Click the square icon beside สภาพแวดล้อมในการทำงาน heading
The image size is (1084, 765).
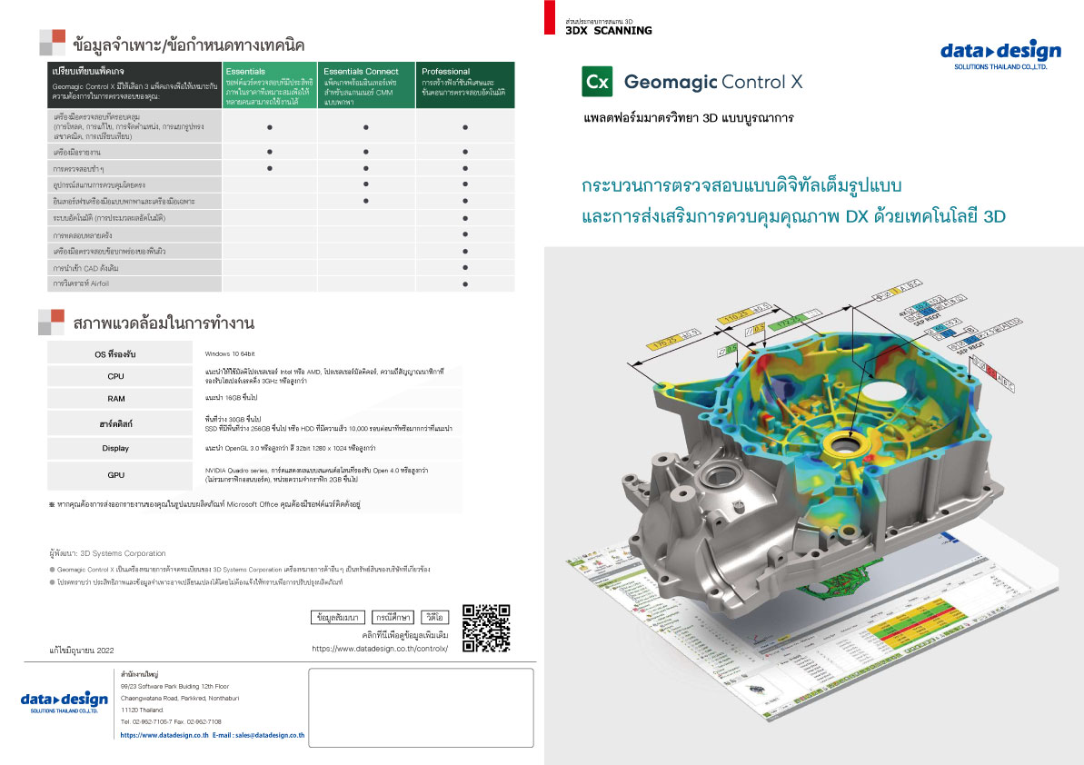(x=52, y=322)
